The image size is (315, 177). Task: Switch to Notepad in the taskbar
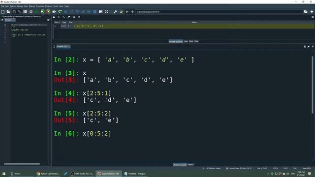click(135, 174)
